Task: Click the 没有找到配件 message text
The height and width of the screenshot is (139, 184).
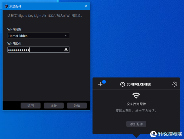Action: click(x=136, y=104)
